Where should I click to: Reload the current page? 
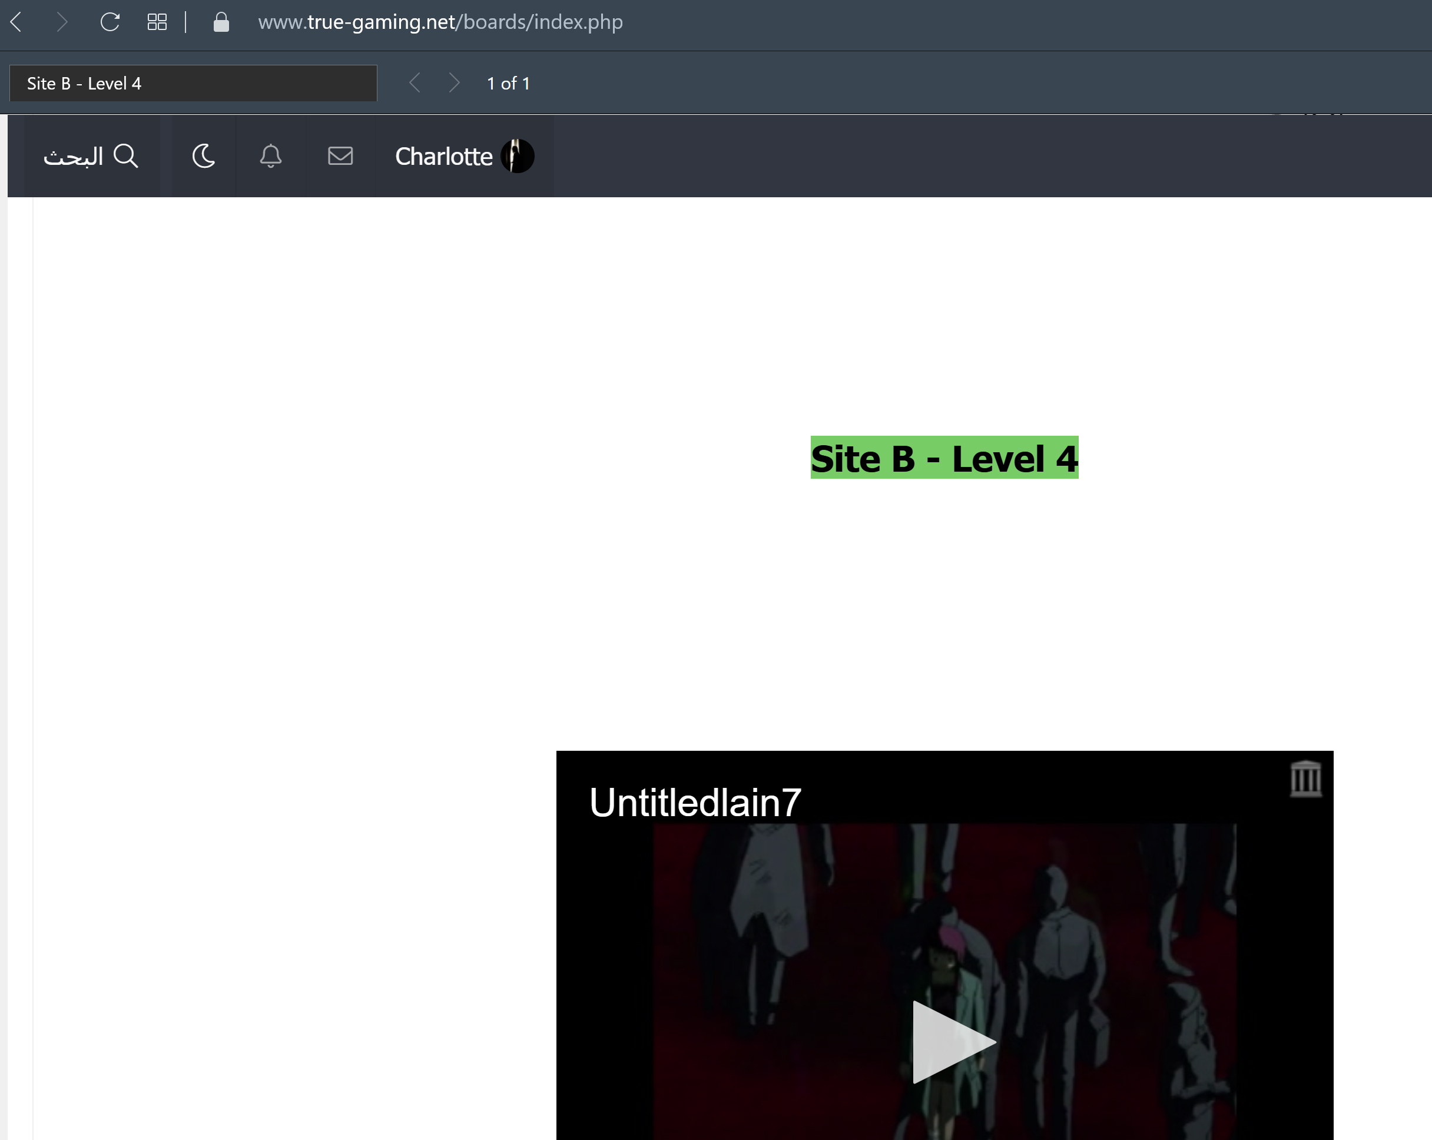(110, 22)
